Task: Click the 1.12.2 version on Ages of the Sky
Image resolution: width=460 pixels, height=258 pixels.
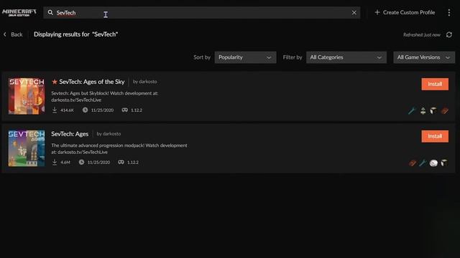Action: coord(137,110)
